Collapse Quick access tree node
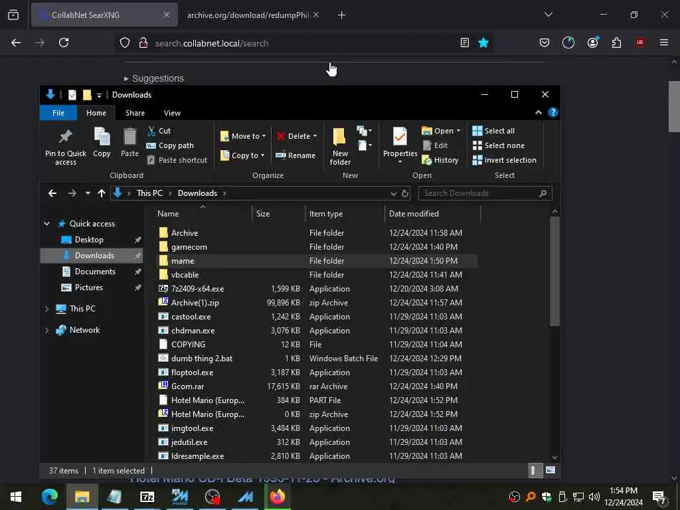This screenshot has height=510, width=680. click(47, 224)
